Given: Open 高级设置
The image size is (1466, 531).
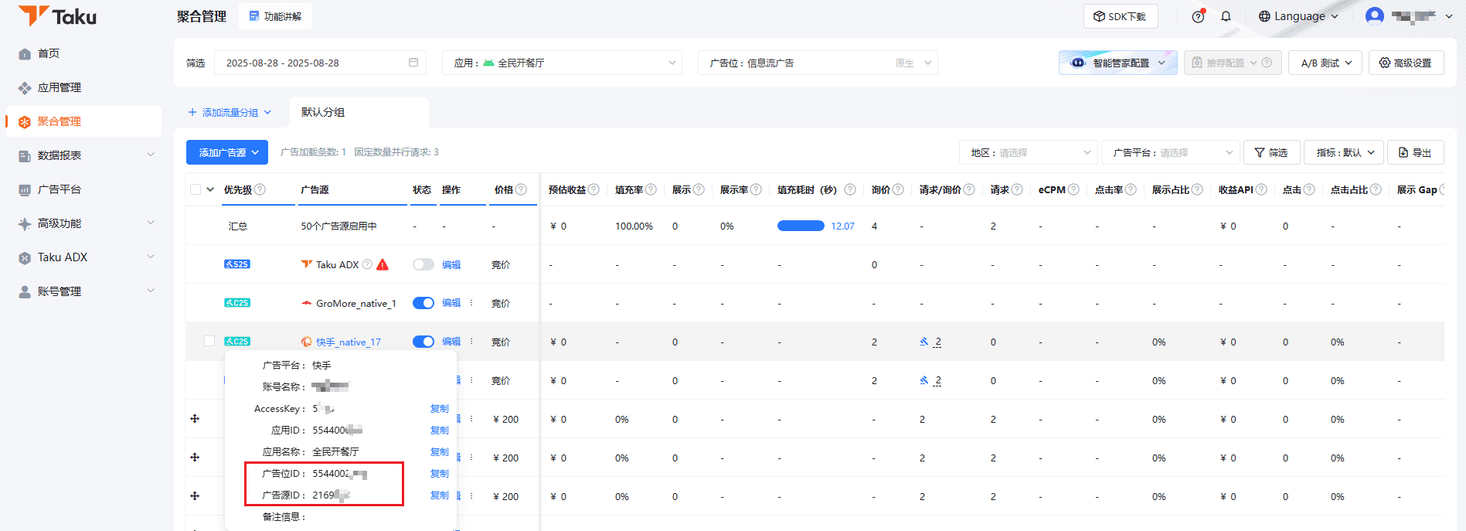Looking at the screenshot, I should (1406, 63).
